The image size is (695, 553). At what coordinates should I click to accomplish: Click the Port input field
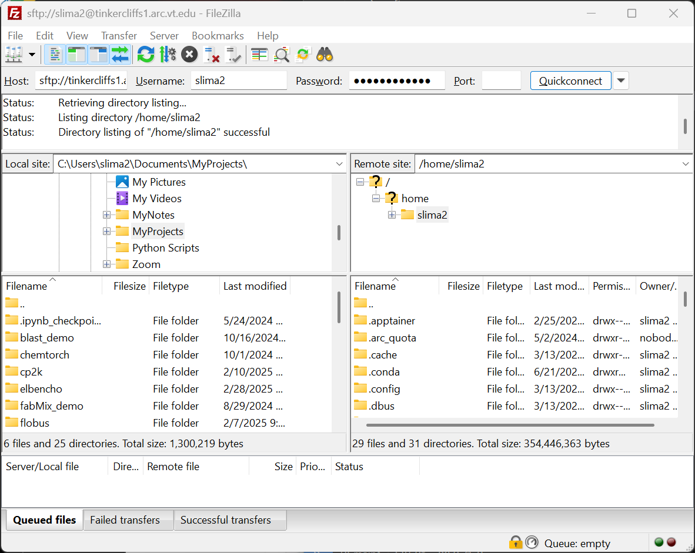(x=502, y=81)
